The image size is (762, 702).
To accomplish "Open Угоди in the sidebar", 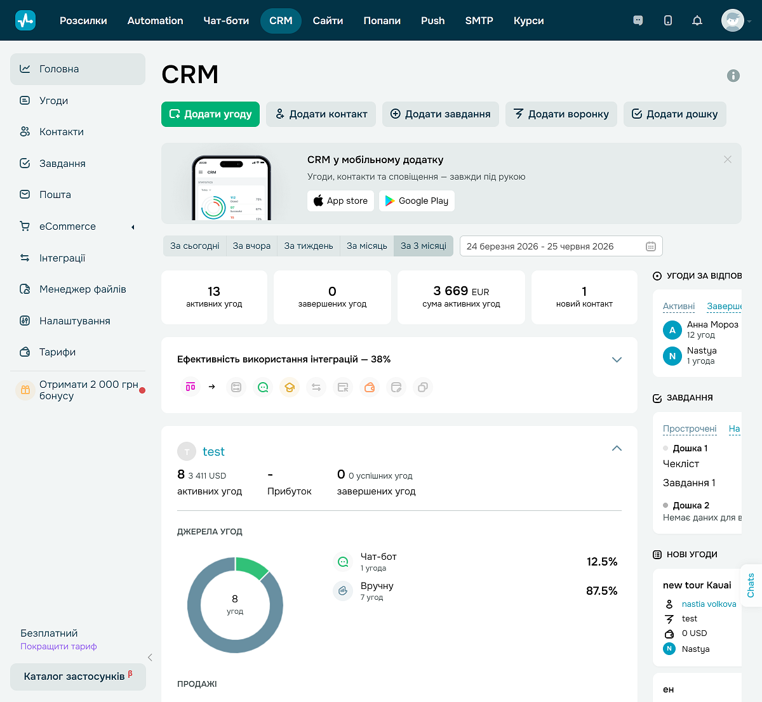I will click(x=77, y=100).
